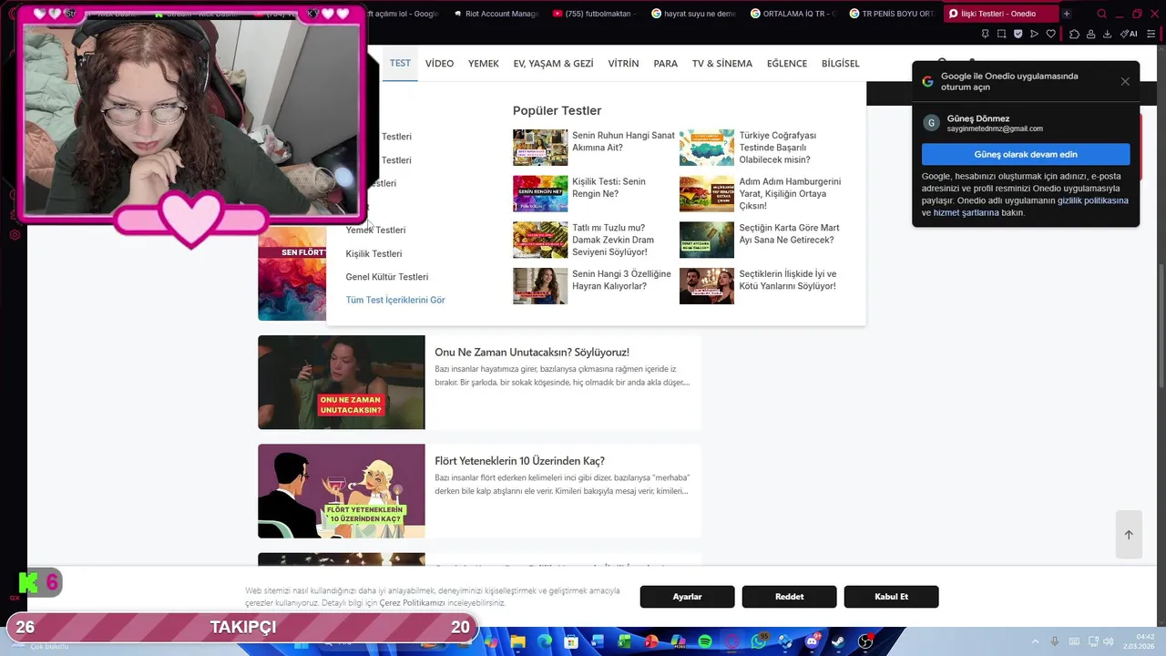
Task: Open Excel from the taskbar
Action: click(624, 641)
